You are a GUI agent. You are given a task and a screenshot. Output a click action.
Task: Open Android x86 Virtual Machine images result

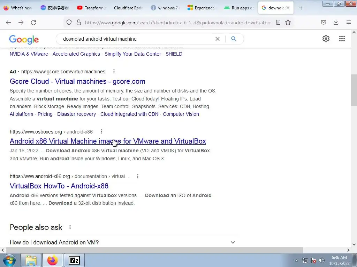tap(108, 141)
